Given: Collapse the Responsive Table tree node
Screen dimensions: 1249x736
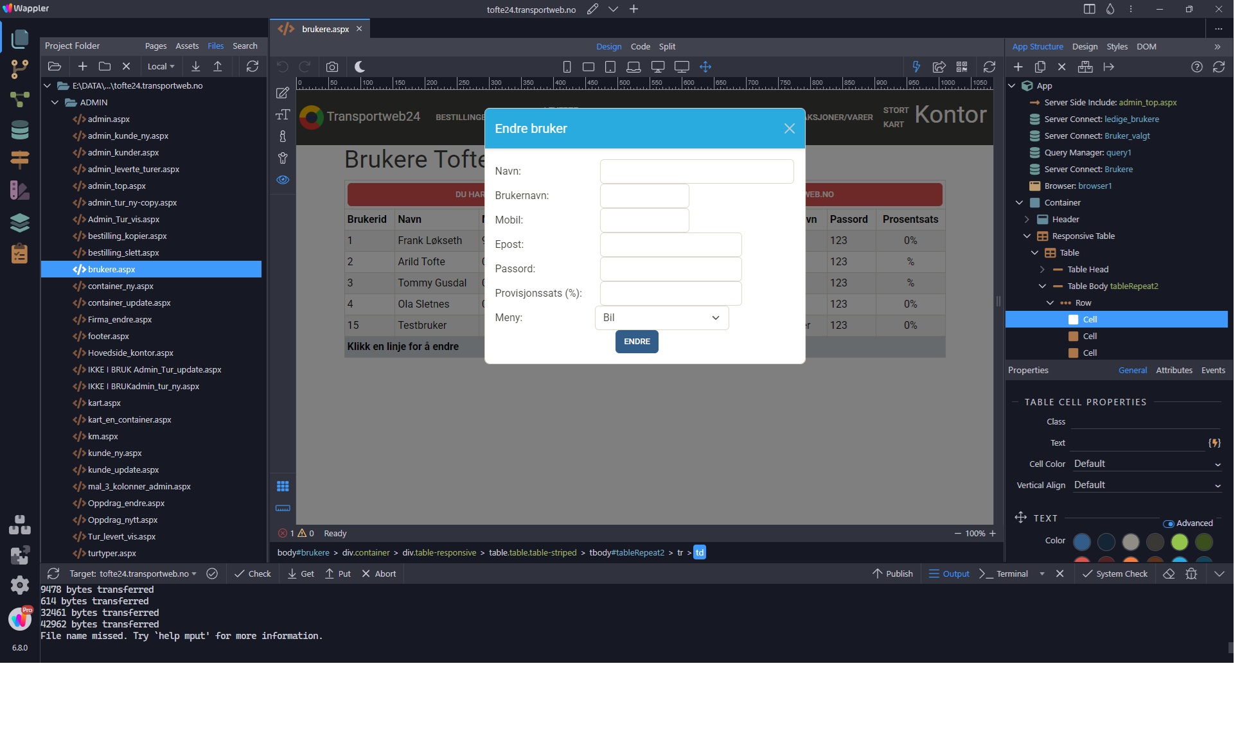Looking at the screenshot, I should pyautogui.click(x=1027, y=236).
